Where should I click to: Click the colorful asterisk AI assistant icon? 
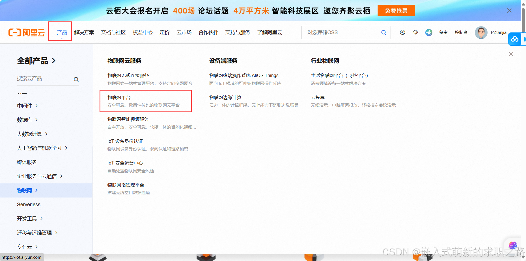pos(429,32)
